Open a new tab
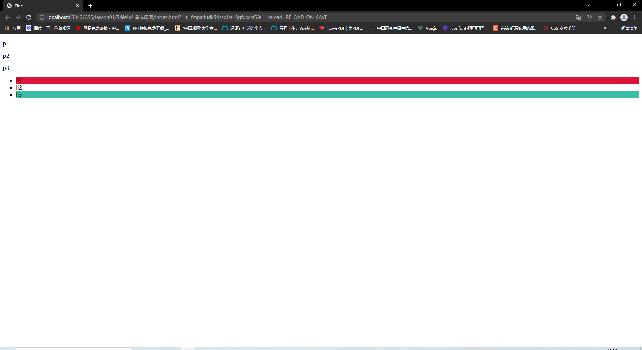The height and width of the screenshot is (350, 642). 90,6
